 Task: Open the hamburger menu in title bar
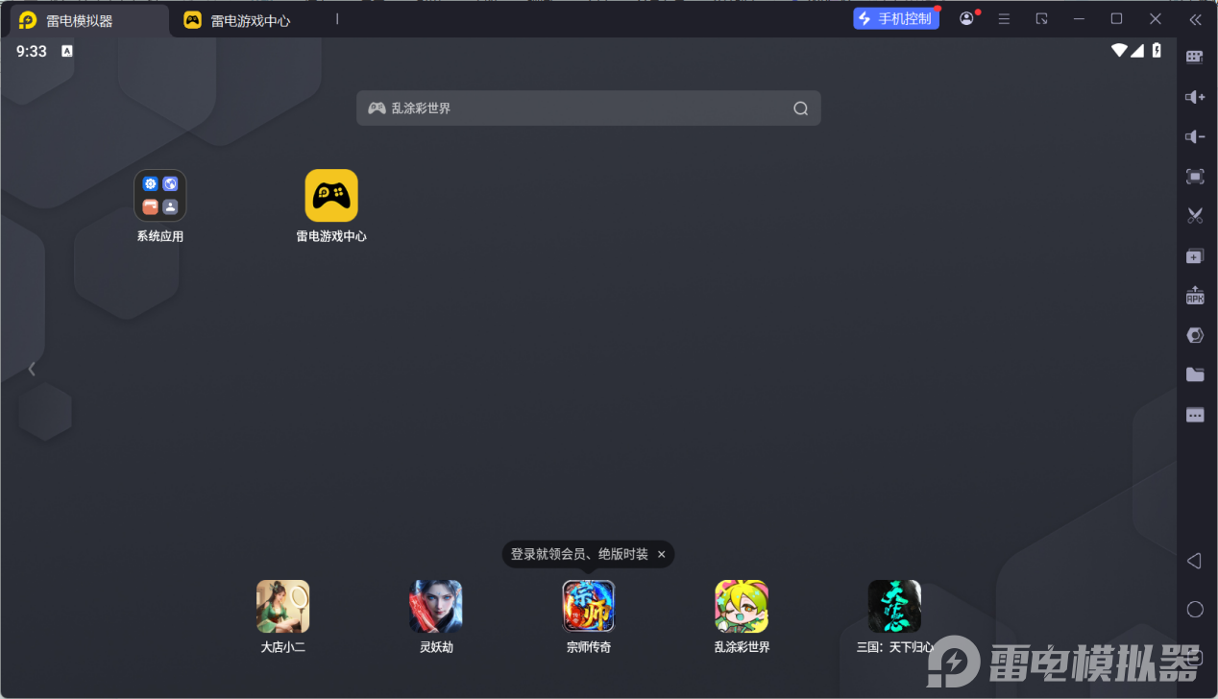(x=1004, y=19)
